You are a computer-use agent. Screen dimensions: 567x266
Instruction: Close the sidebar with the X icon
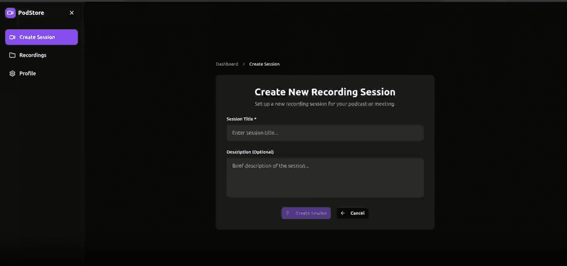coord(71,13)
